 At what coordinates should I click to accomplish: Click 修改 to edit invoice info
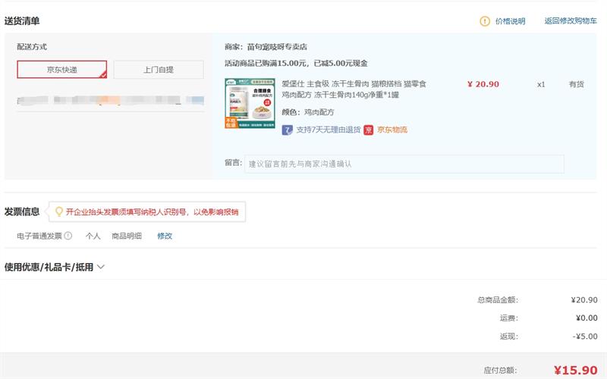pos(165,236)
